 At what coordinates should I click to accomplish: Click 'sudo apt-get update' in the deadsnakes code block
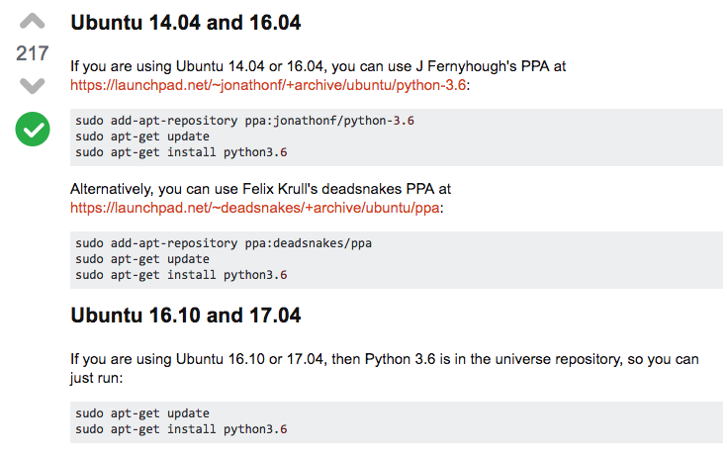(142, 259)
